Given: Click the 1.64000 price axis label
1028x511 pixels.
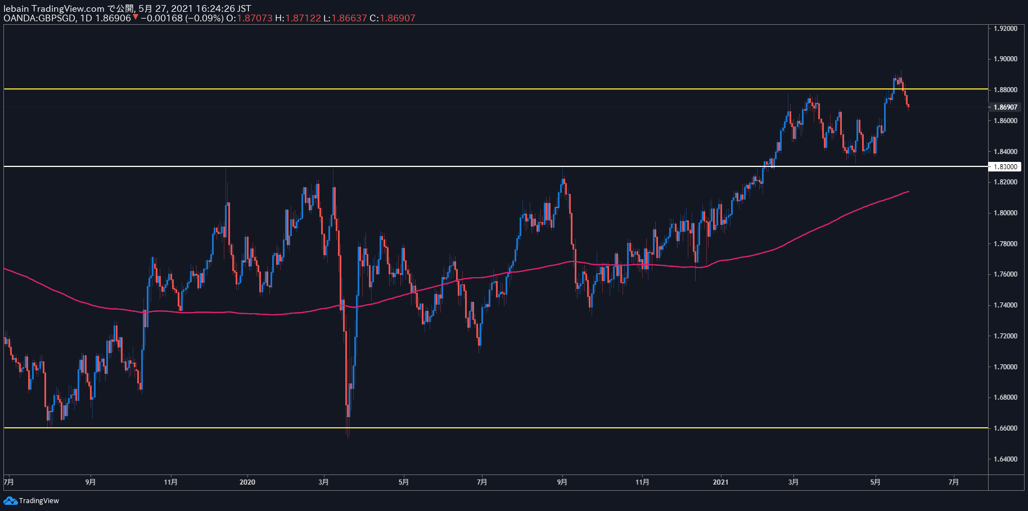Looking at the screenshot, I should coord(1005,459).
